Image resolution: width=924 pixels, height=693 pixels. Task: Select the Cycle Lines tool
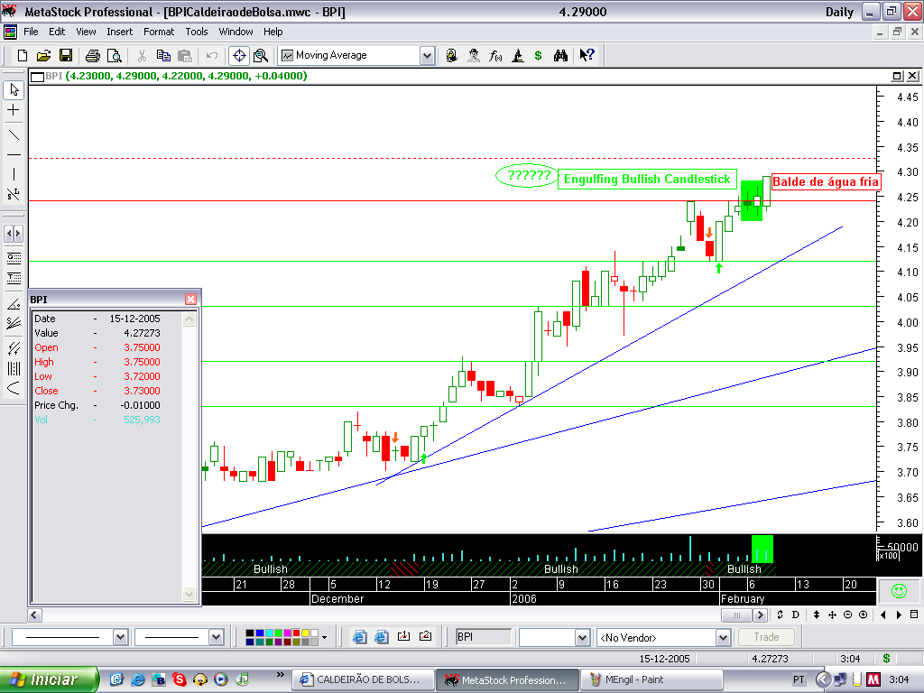14,368
